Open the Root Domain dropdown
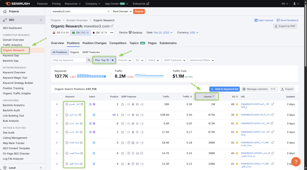307x170 pixels. click(x=122, y=11)
